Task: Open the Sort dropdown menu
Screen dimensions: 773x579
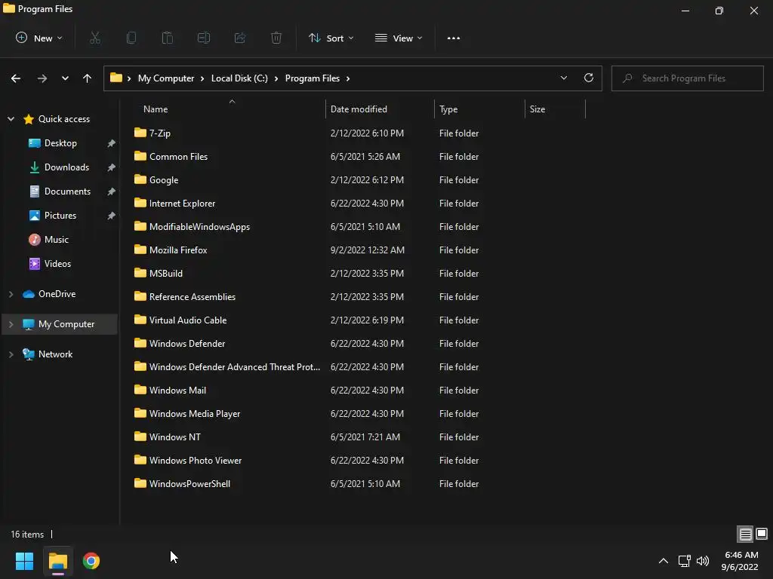Action: 331,38
